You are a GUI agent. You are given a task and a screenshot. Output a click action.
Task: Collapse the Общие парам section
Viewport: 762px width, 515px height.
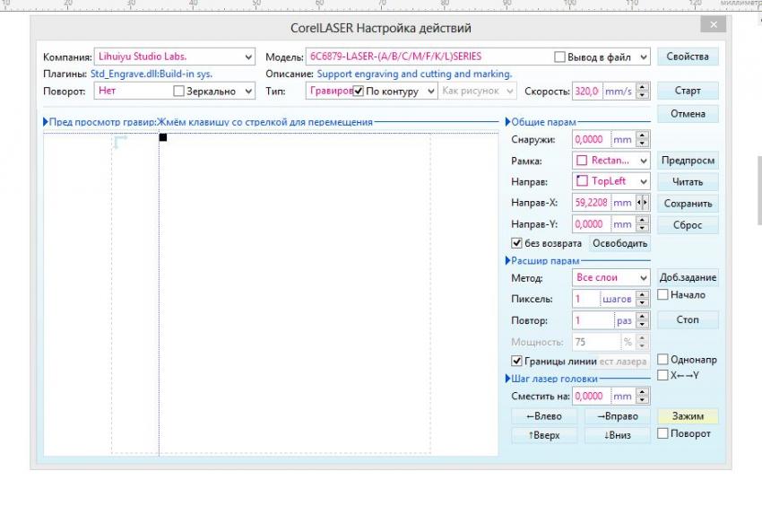click(x=508, y=122)
